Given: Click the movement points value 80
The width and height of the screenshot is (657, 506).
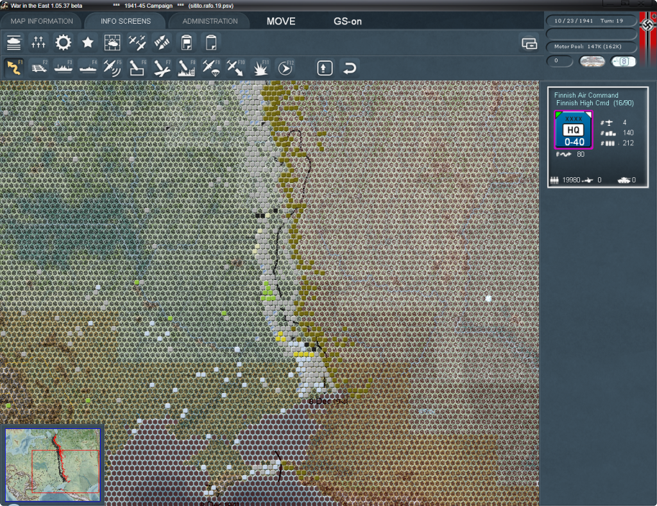Looking at the screenshot, I should click(580, 154).
